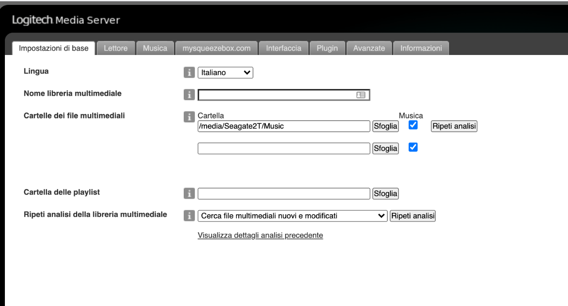Click Sfoglia for the playlist folder
The image size is (568, 306).
(x=386, y=194)
